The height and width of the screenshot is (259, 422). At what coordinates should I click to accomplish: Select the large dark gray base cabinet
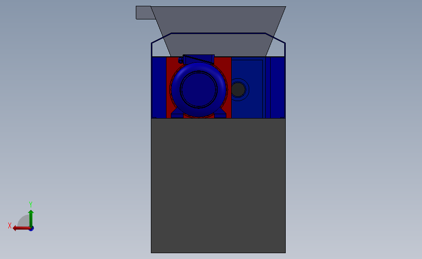coord(218,186)
